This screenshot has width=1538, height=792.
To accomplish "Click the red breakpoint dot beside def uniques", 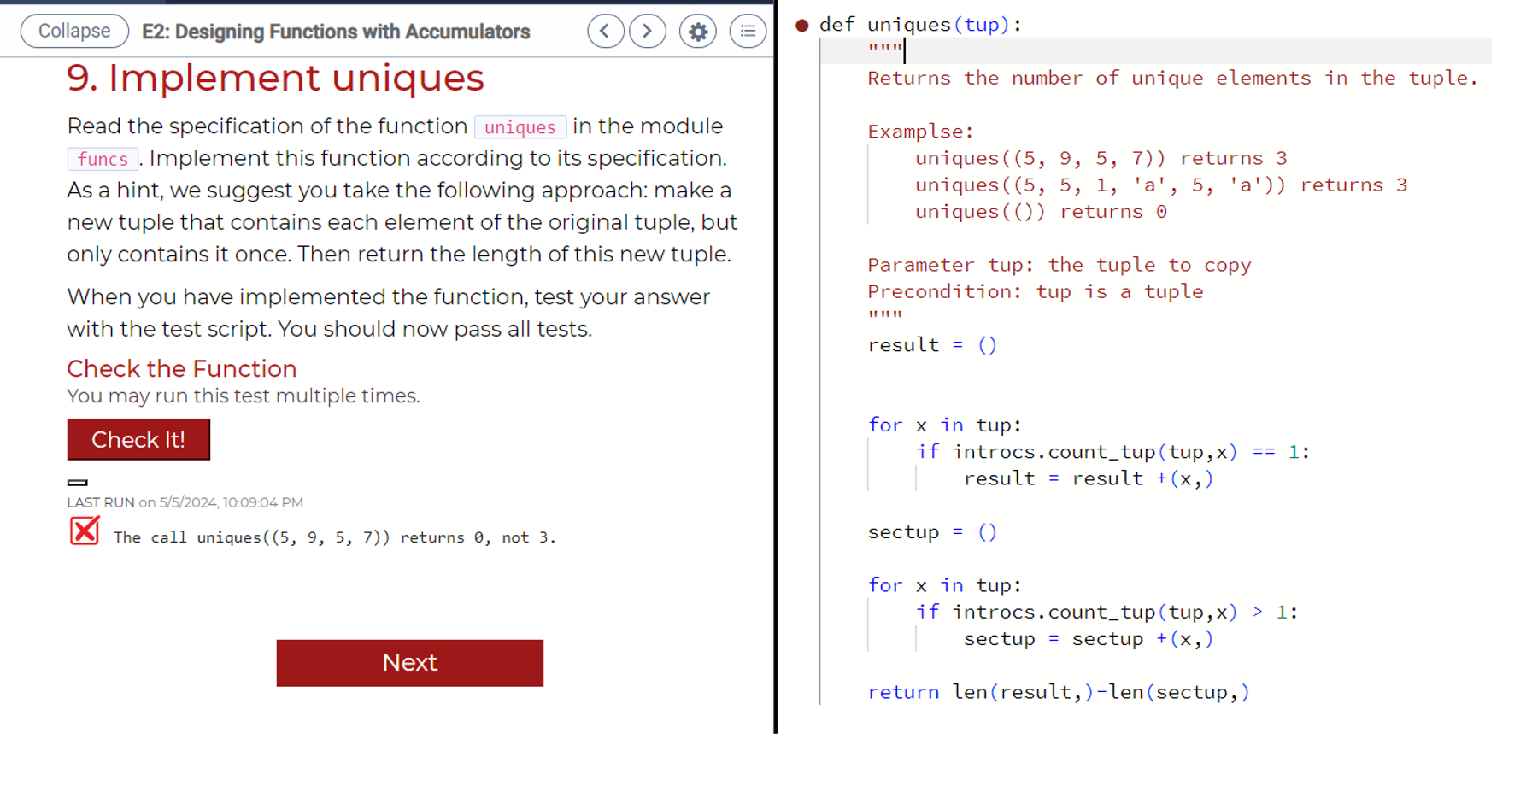I will (801, 25).
